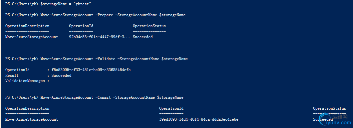Click the Move-AzureStorageAccount -Prepare command
Screen dimensions: 353x128
click(113, 15)
